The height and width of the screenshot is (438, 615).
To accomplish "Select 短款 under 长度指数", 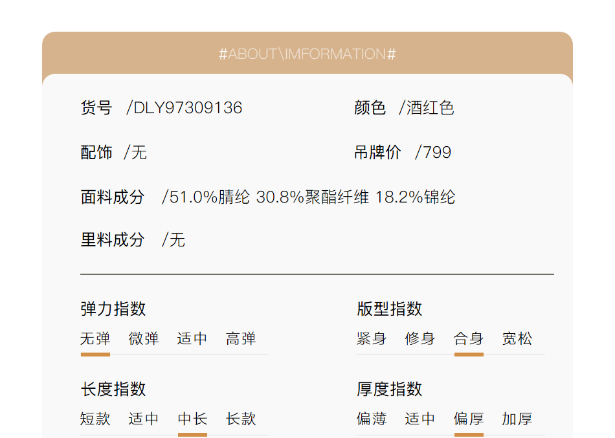I will point(95,419).
